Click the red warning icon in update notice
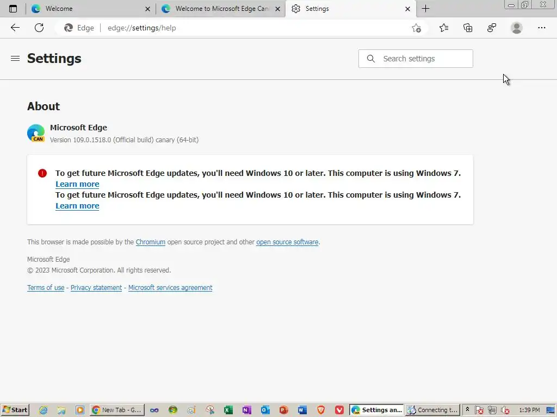Screen dimensions: 557x417 pos(42,173)
